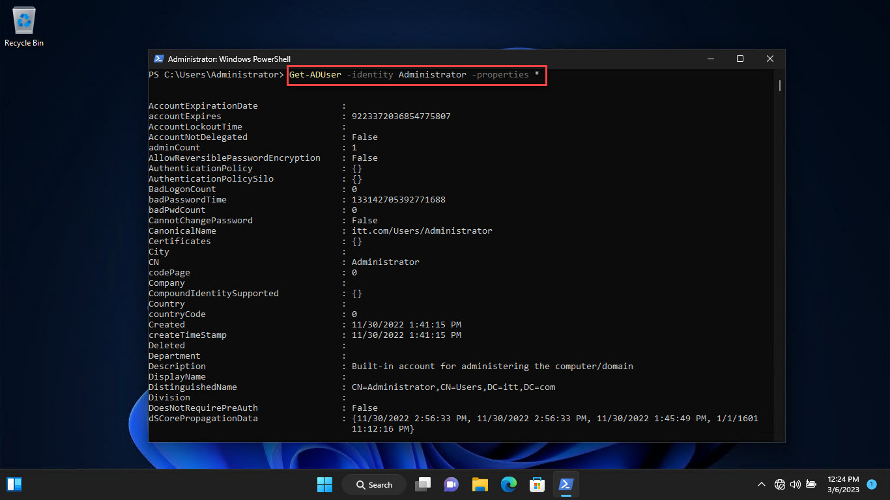890x500 pixels.
Task: Expand the hidden system tray icons
Action: tap(761, 484)
